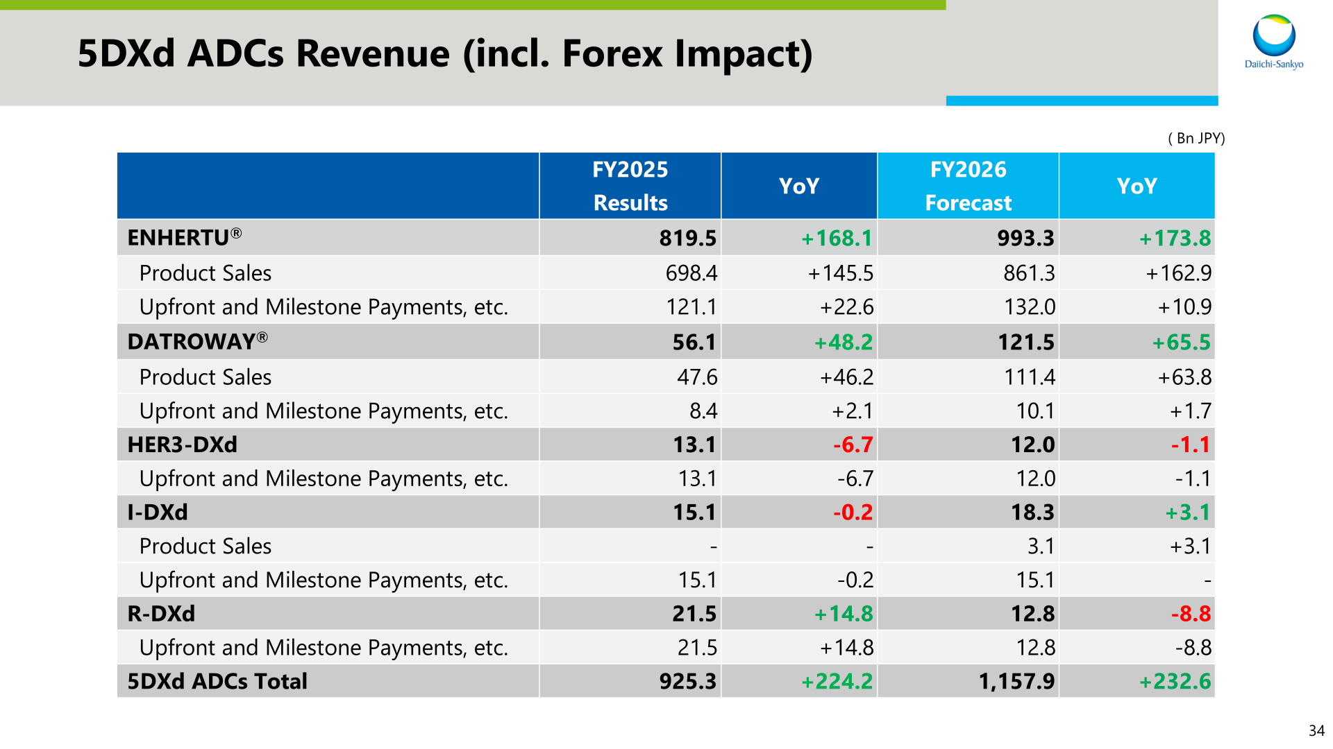
Task: Click the bold HER3-DXd forecast 12.0
Action: [1033, 444]
